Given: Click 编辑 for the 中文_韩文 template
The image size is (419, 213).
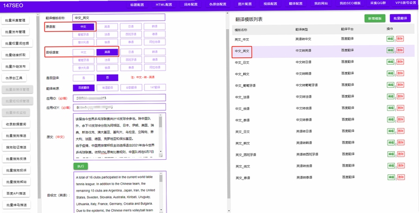Looking at the screenshot, I should (x=390, y=74).
